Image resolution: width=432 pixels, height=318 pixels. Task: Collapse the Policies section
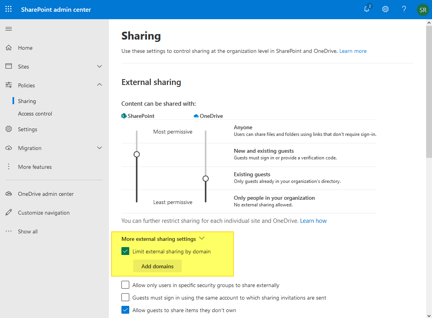pyautogui.click(x=99, y=85)
